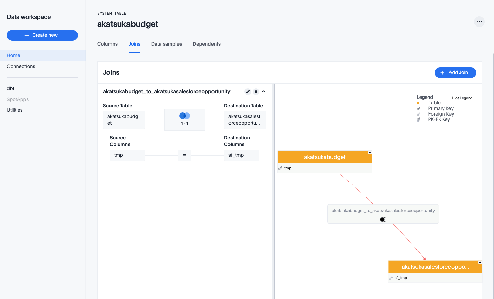Switch to the Dependents tab
Screen dimensions: 494x299
[x=207, y=44]
